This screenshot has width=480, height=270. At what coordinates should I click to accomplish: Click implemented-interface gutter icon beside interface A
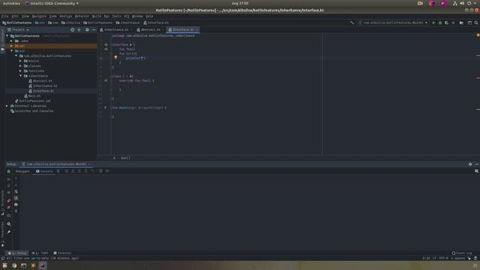click(106, 45)
